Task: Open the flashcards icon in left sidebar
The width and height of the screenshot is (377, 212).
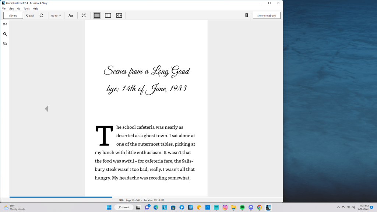Action: tap(5, 43)
